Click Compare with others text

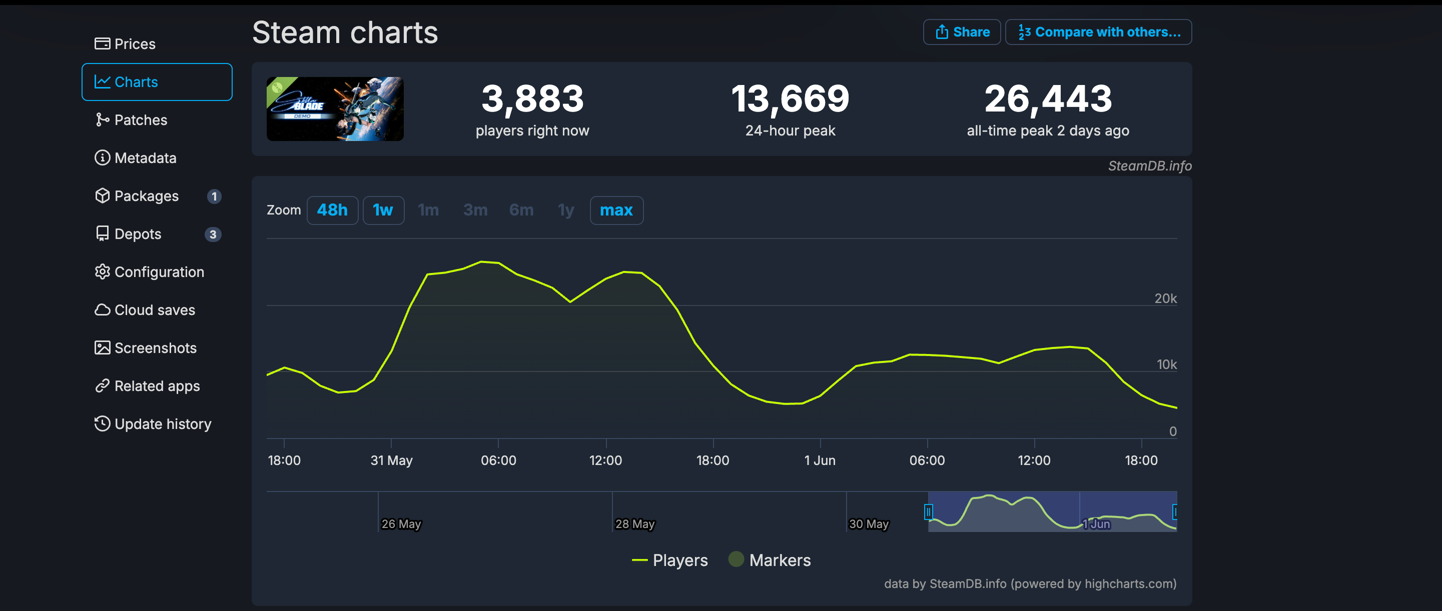pyautogui.click(x=1108, y=32)
